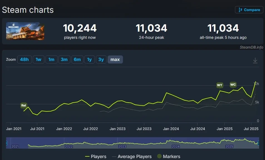Image resolution: width=265 pixels, height=160 pixels.
Task: Set chart zoom to 48h
Action: [24, 60]
